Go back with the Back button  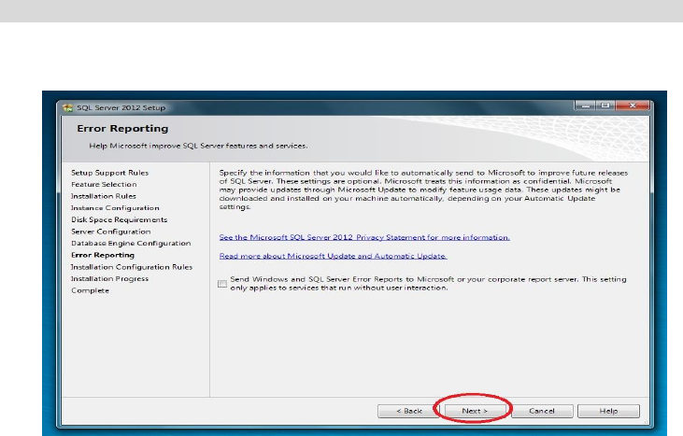pos(408,411)
